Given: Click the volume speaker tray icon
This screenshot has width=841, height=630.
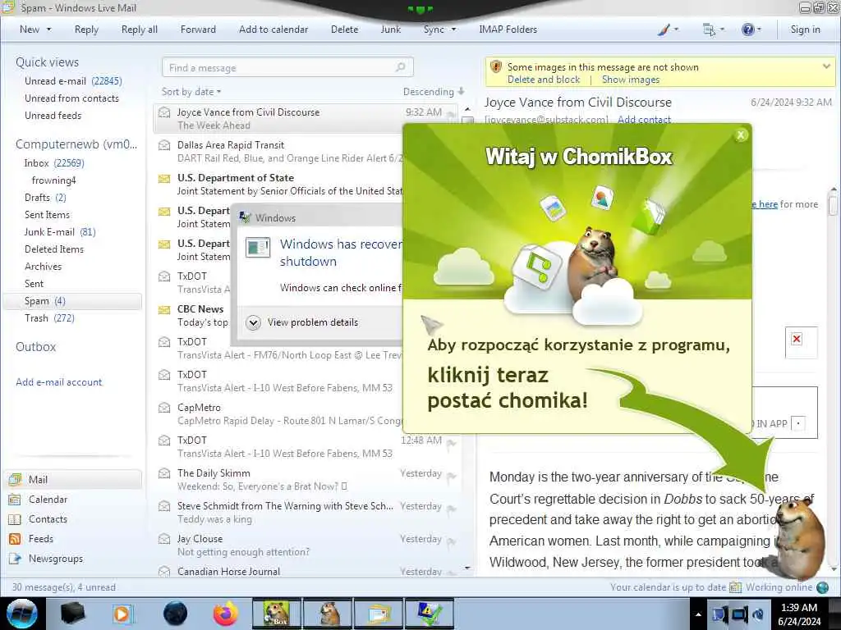Looking at the screenshot, I should (759, 614).
